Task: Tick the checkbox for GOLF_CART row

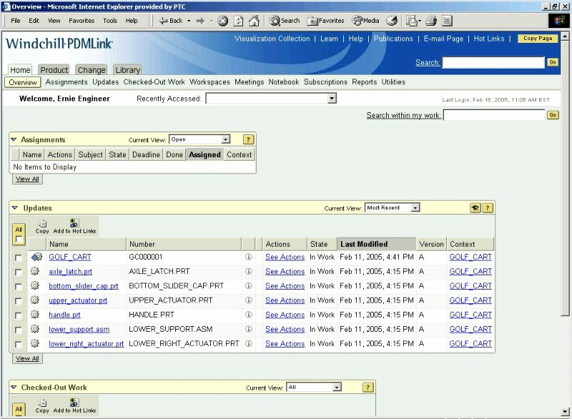Action: 19,258
